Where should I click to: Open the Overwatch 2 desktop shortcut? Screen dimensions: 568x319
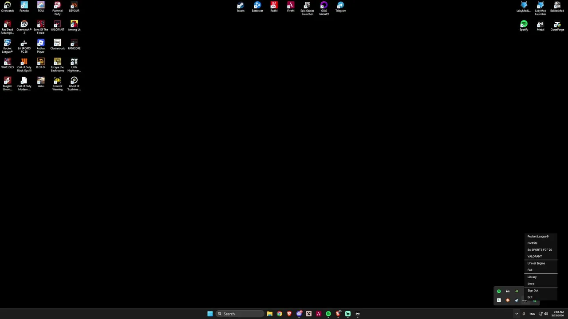[24, 27]
